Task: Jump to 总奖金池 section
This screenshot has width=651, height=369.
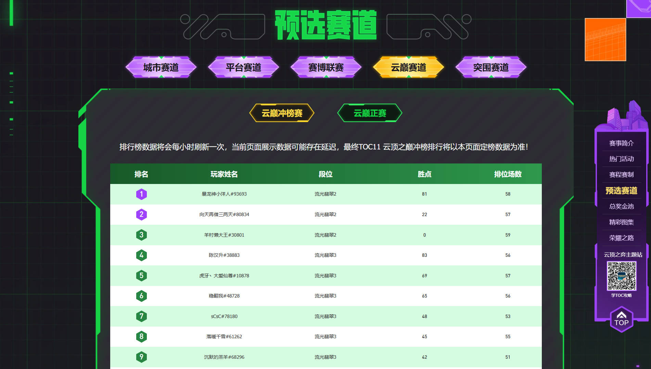Action: 621,207
